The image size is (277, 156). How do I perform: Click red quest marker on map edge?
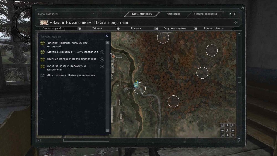click(x=113, y=56)
